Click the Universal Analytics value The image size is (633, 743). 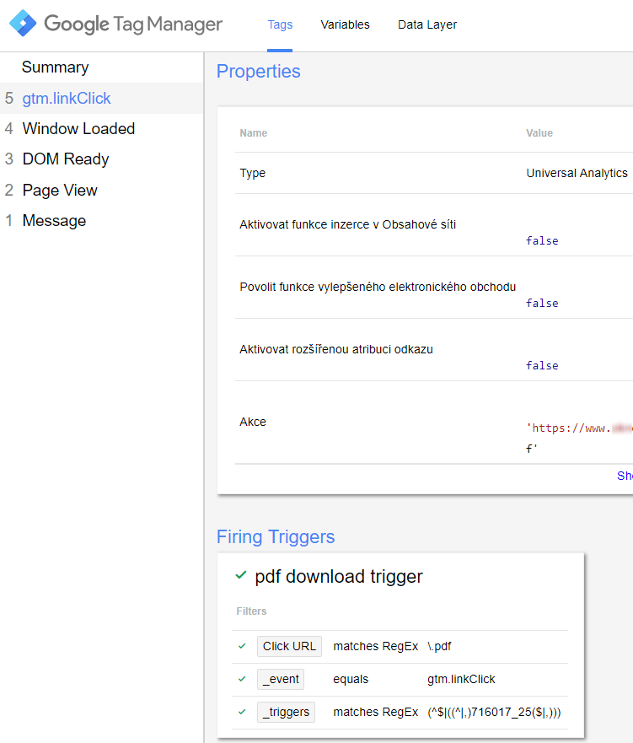pyautogui.click(x=577, y=173)
